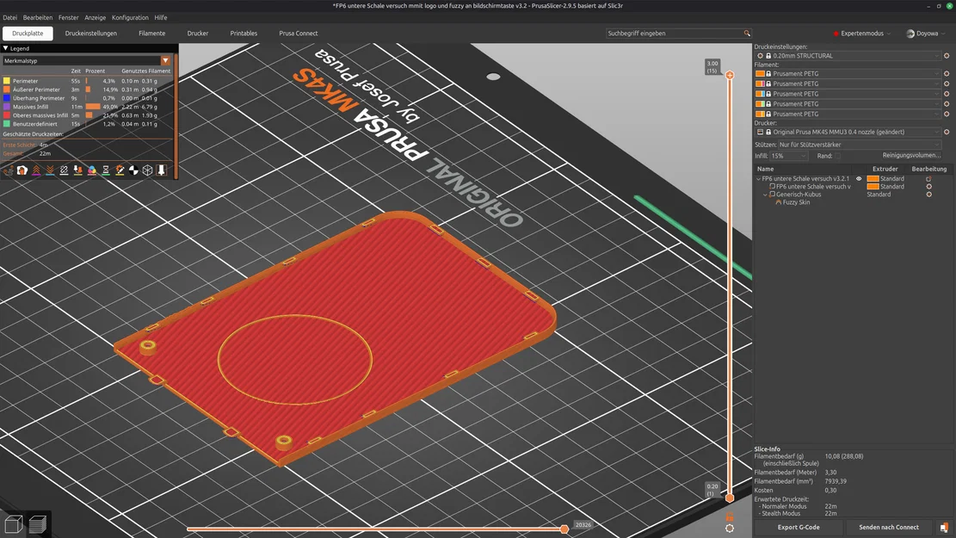Toggle wipe moves icon in legend toolbar
The width and height of the screenshot is (956, 538).
click(22, 170)
